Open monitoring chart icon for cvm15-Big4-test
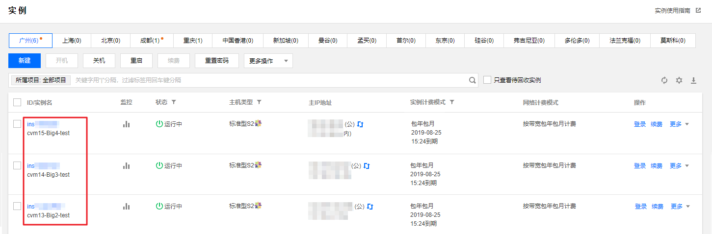Image resolution: width=712 pixels, height=234 pixels. (126, 124)
